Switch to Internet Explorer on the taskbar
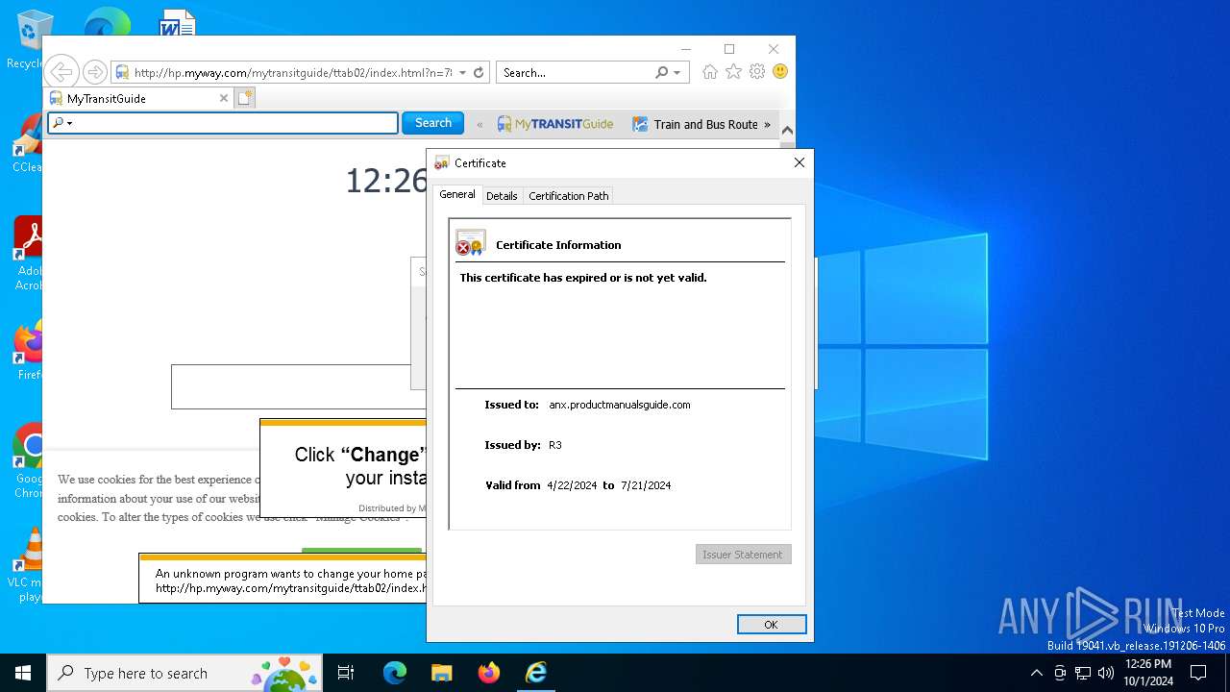 coord(536,673)
